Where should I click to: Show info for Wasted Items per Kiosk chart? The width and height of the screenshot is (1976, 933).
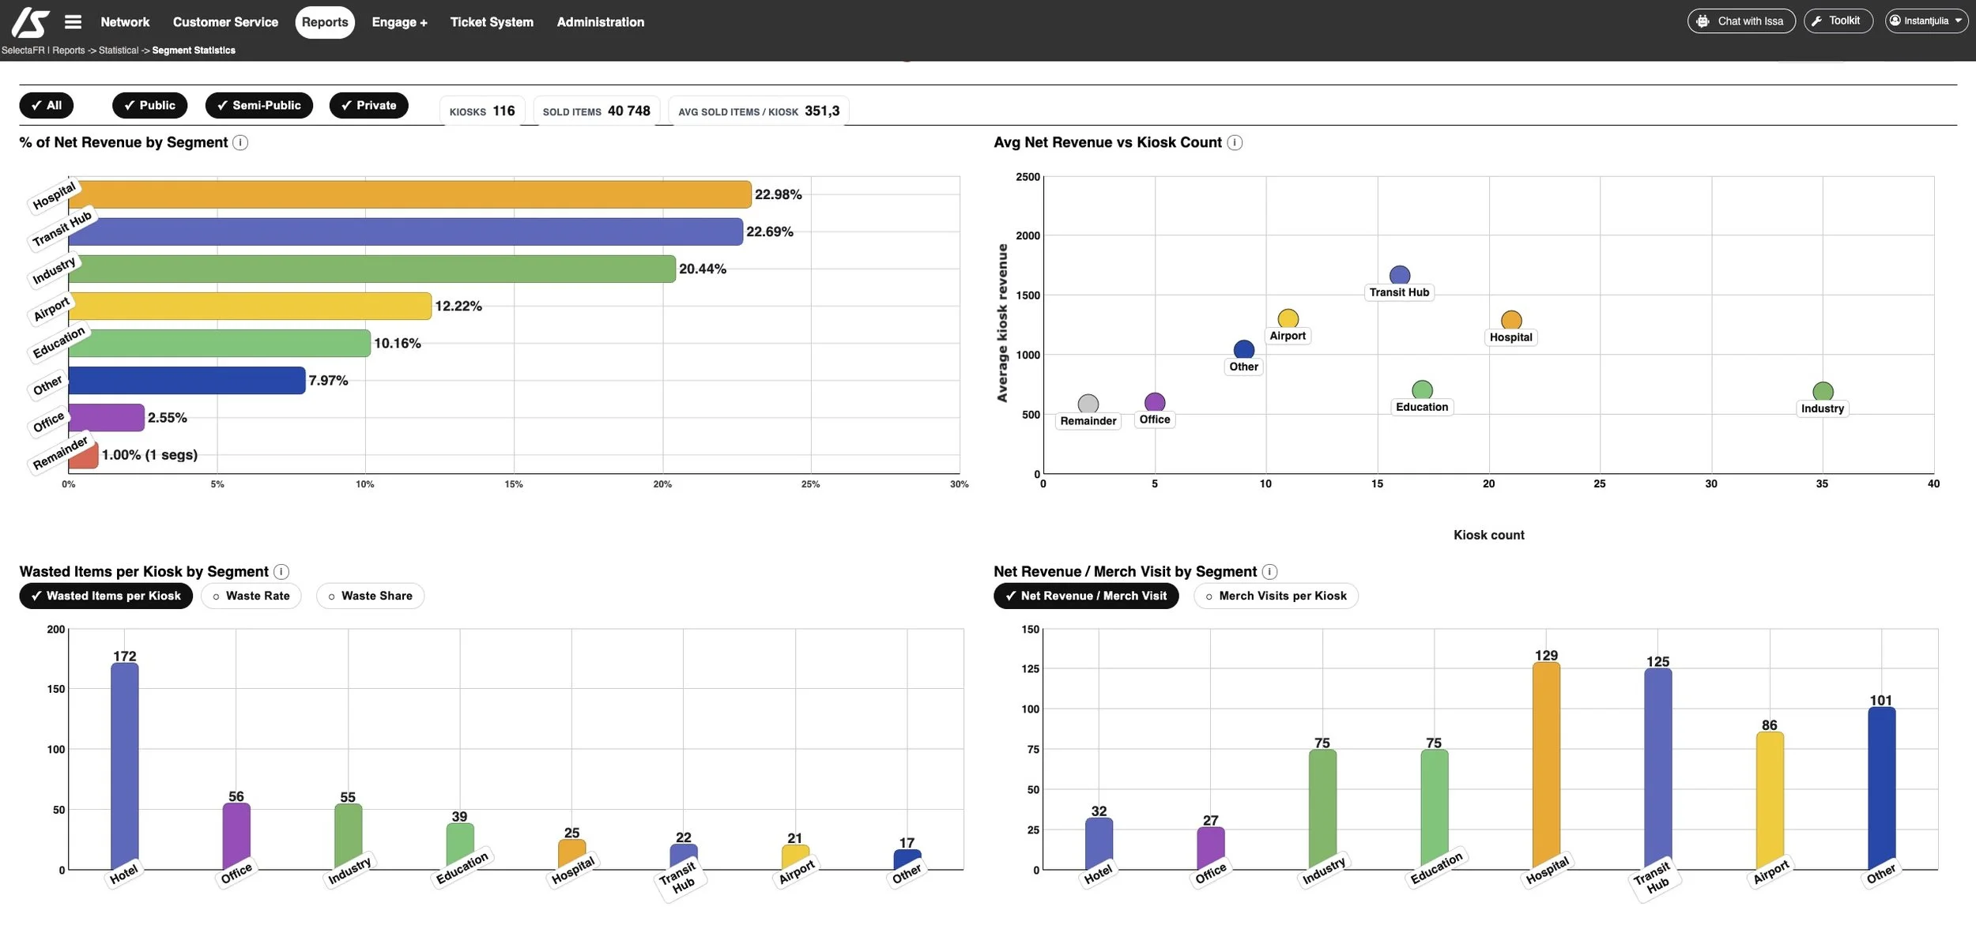pyautogui.click(x=281, y=571)
